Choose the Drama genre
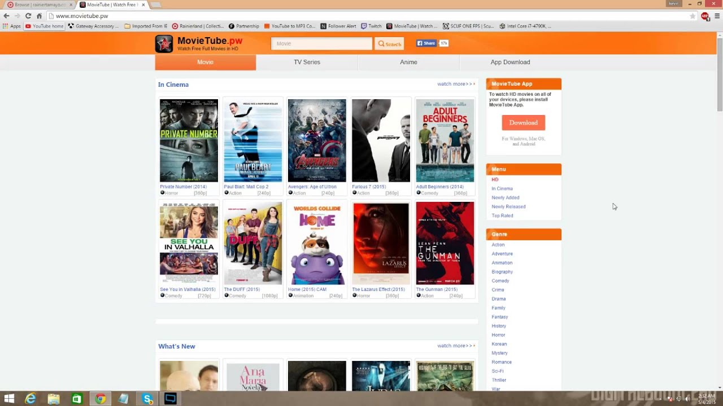 point(499,299)
